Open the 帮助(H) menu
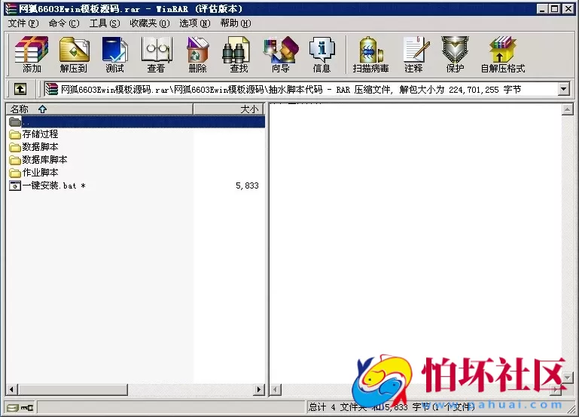Viewport: 579px width, 417px height. (236, 23)
